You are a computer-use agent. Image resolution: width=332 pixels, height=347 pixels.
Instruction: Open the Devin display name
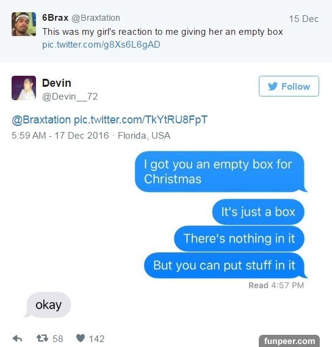(x=57, y=83)
